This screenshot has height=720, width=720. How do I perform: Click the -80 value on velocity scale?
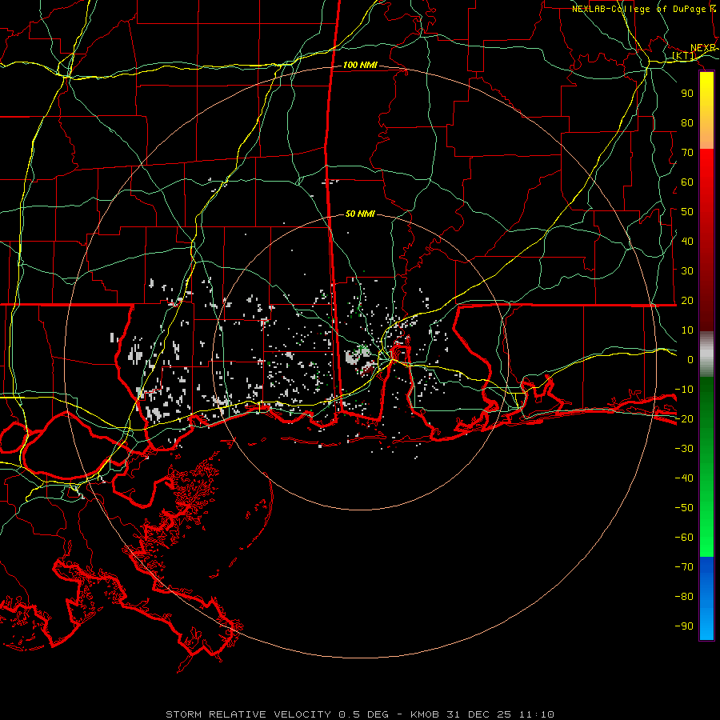click(x=684, y=597)
